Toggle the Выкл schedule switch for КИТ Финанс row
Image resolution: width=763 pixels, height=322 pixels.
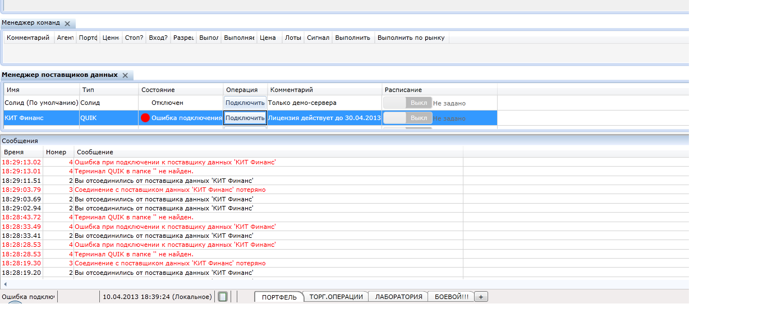tap(408, 118)
